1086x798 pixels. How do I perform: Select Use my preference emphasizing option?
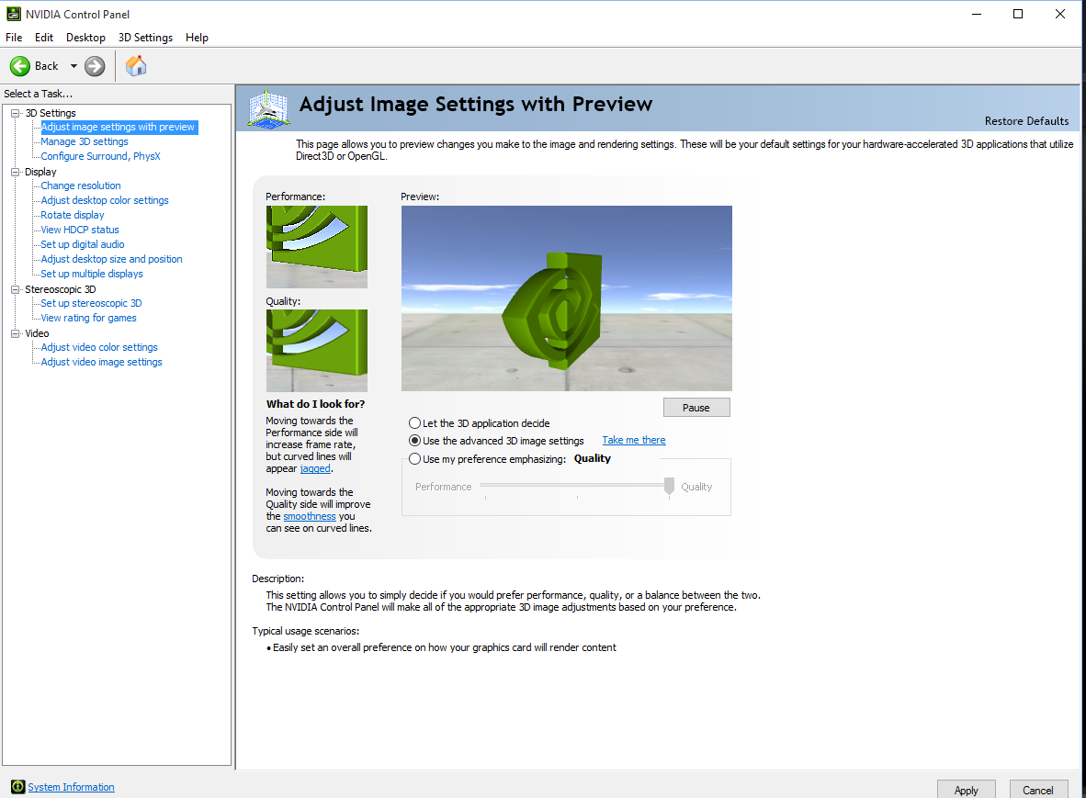pyautogui.click(x=415, y=459)
